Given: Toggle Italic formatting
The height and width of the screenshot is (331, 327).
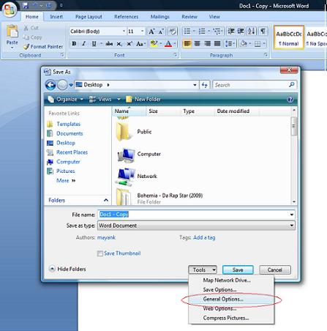Looking at the screenshot, I should [x=84, y=44].
